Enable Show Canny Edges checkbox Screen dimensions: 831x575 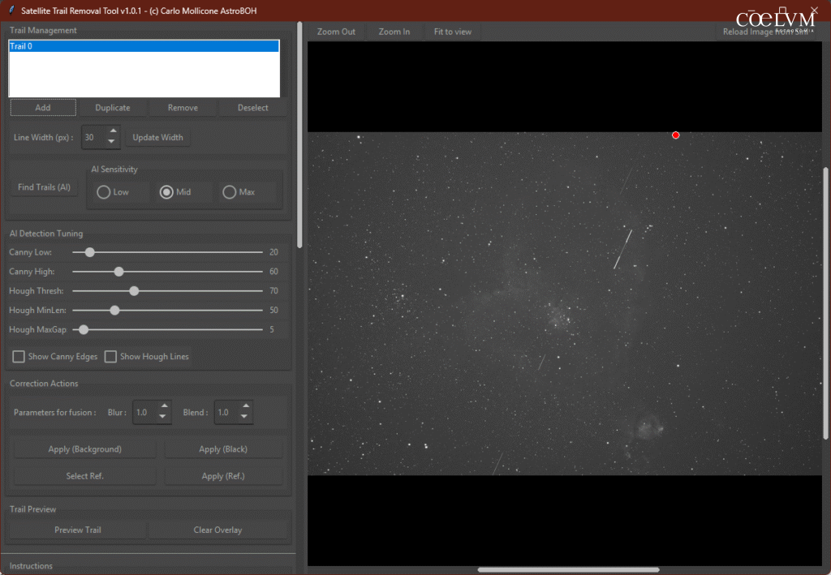click(x=19, y=357)
